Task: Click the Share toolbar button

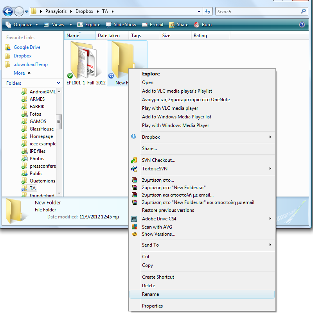Action: point(178,25)
